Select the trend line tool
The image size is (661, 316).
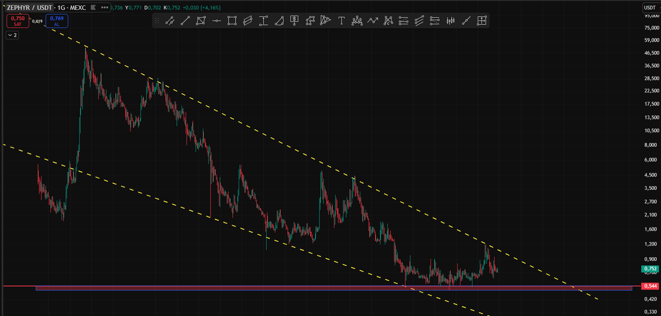[x=185, y=21]
